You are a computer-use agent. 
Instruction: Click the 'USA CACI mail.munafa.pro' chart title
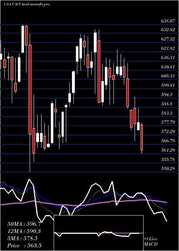pos(26,4)
